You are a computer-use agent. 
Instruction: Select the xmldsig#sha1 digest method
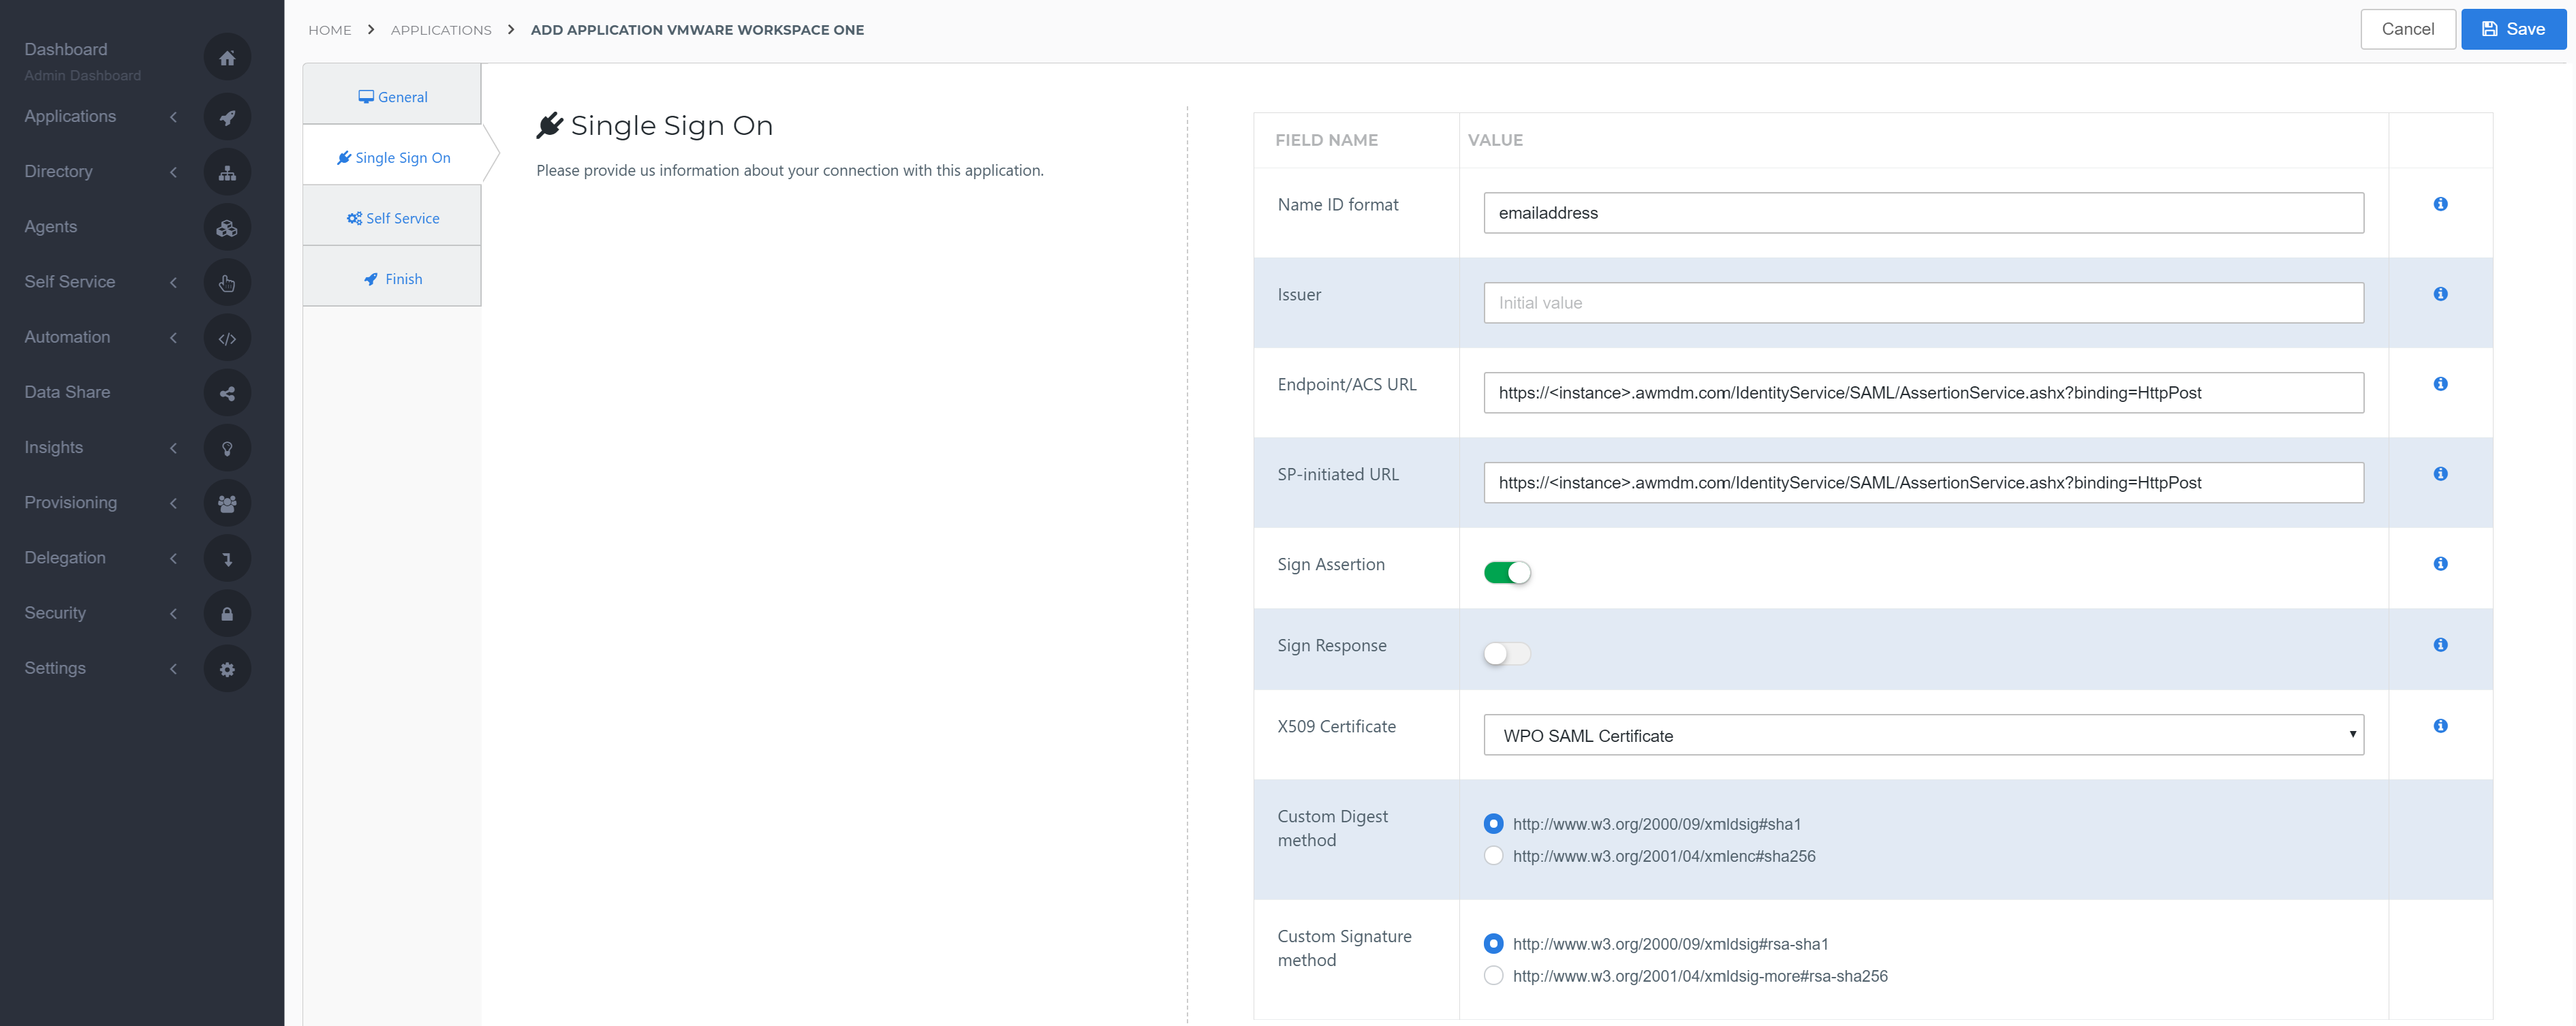pos(1493,824)
